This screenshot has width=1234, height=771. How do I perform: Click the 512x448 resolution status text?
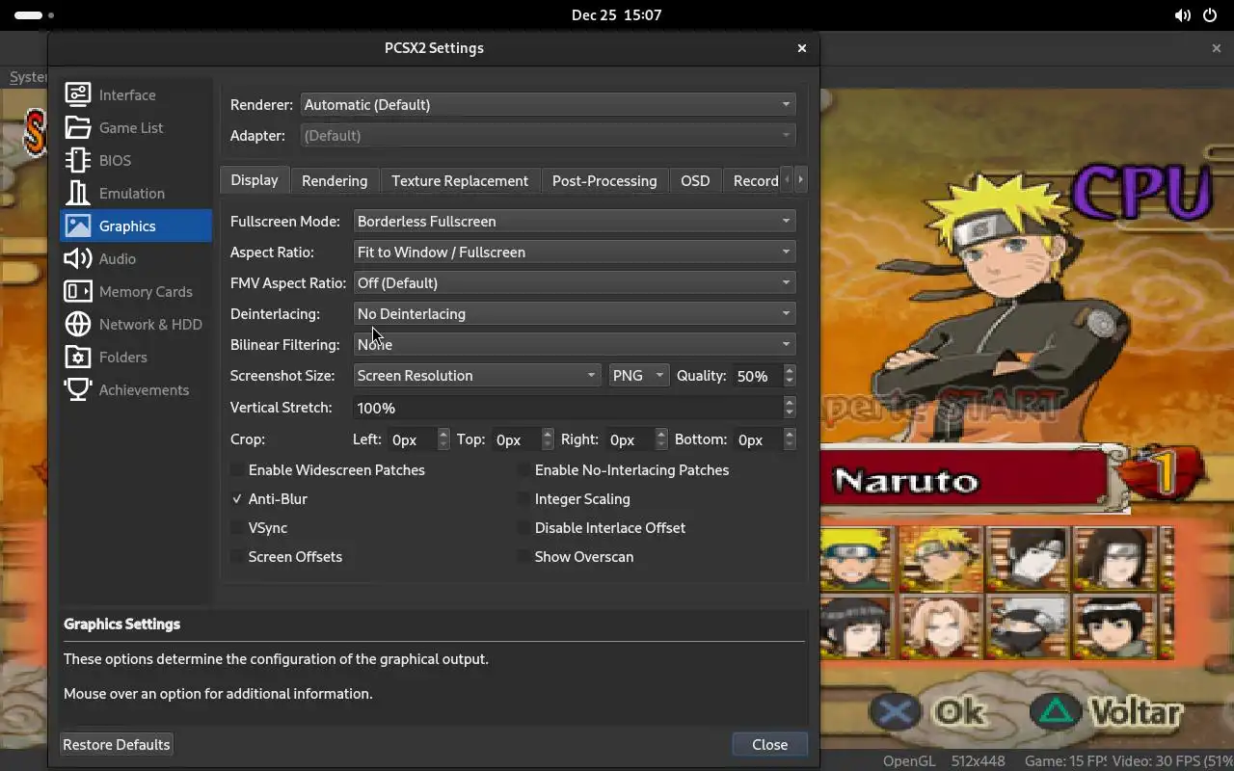point(978,761)
